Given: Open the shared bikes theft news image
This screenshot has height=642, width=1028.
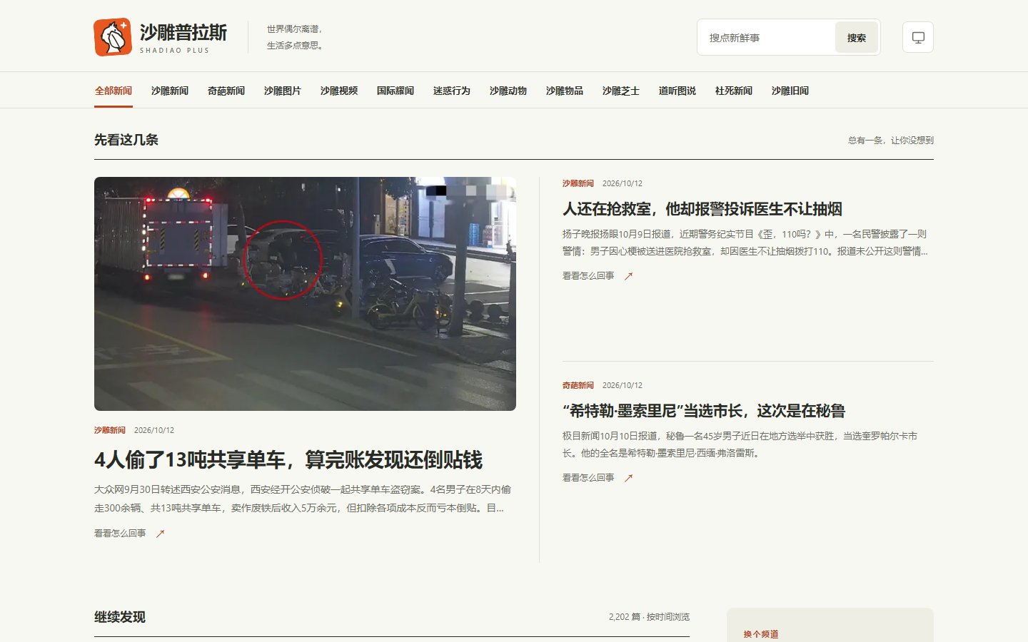Looking at the screenshot, I should click(305, 294).
